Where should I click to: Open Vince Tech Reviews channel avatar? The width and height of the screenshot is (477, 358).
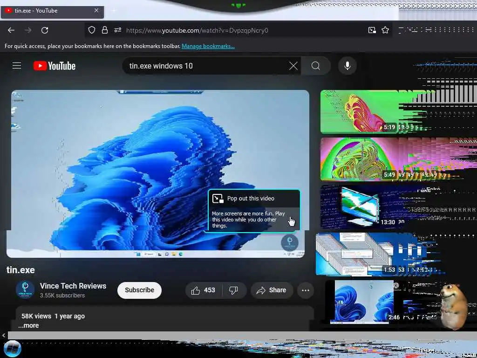[x=25, y=290]
